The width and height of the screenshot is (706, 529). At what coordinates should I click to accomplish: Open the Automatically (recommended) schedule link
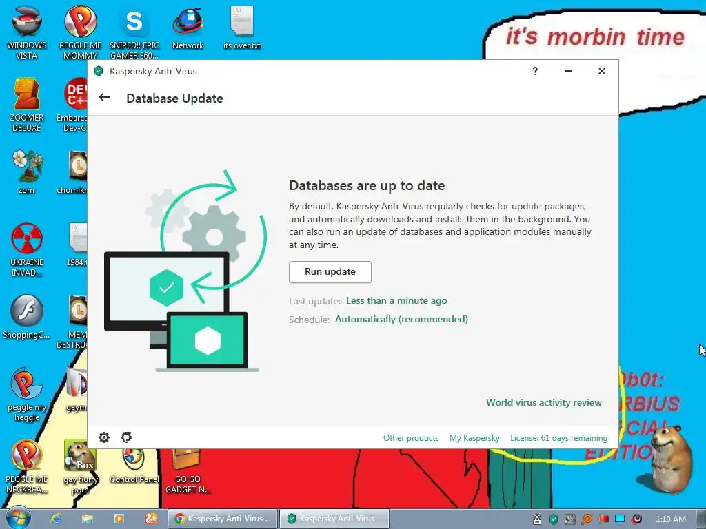402,319
